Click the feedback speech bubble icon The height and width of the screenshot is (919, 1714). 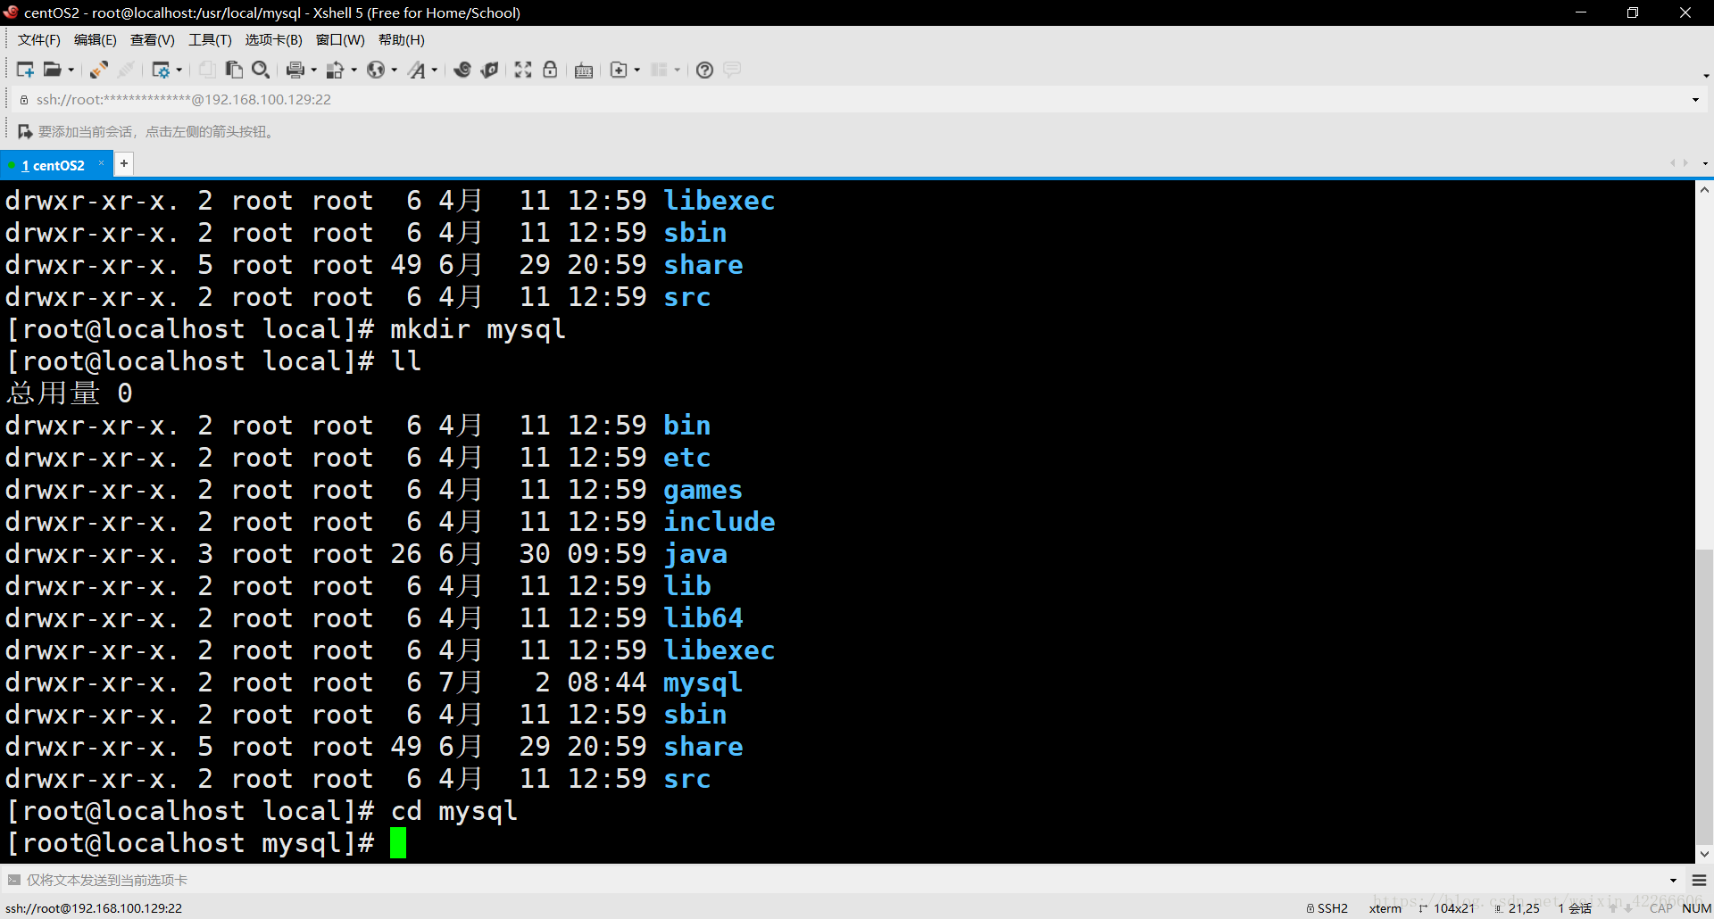pos(732,70)
